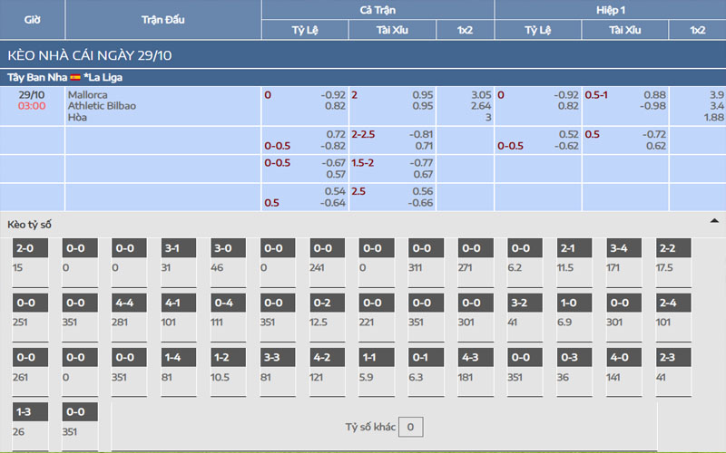This screenshot has width=726, height=453.
Task: Select the Hòa draw row label
Action: pyautogui.click(x=79, y=118)
